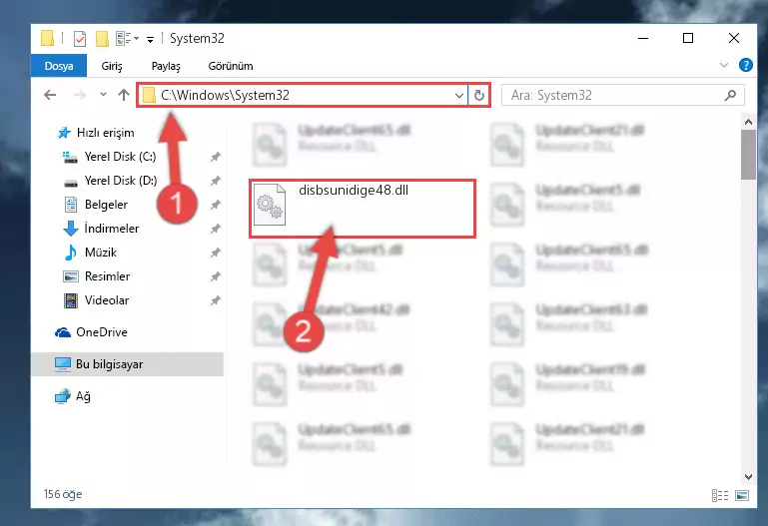Switch to large icons view in status bar
This screenshot has height=526, width=768.
click(x=742, y=496)
